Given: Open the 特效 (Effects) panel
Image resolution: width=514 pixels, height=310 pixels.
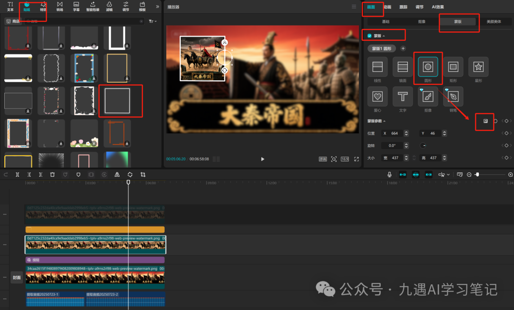Looking at the screenshot, I should pyautogui.click(x=43, y=6).
